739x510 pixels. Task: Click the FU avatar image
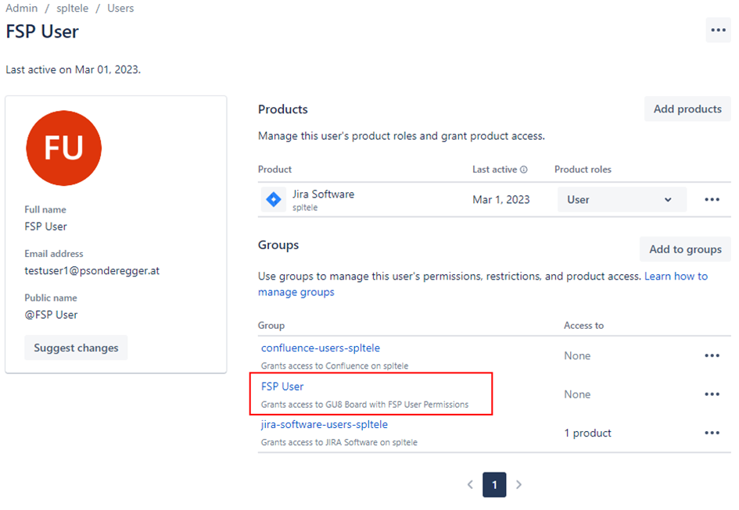[63, 148]
